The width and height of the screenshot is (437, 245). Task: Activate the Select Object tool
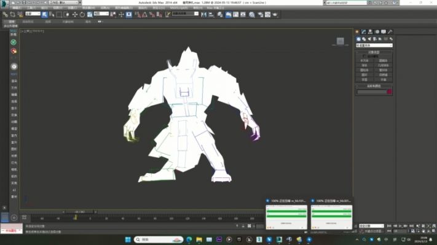click(44, 15)
